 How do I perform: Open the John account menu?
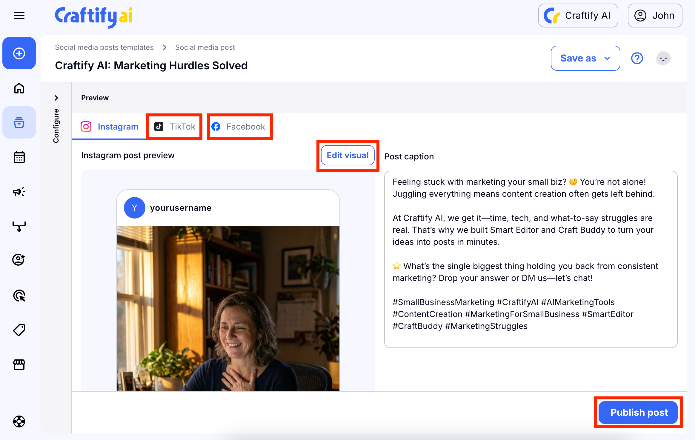click(655, 16)
